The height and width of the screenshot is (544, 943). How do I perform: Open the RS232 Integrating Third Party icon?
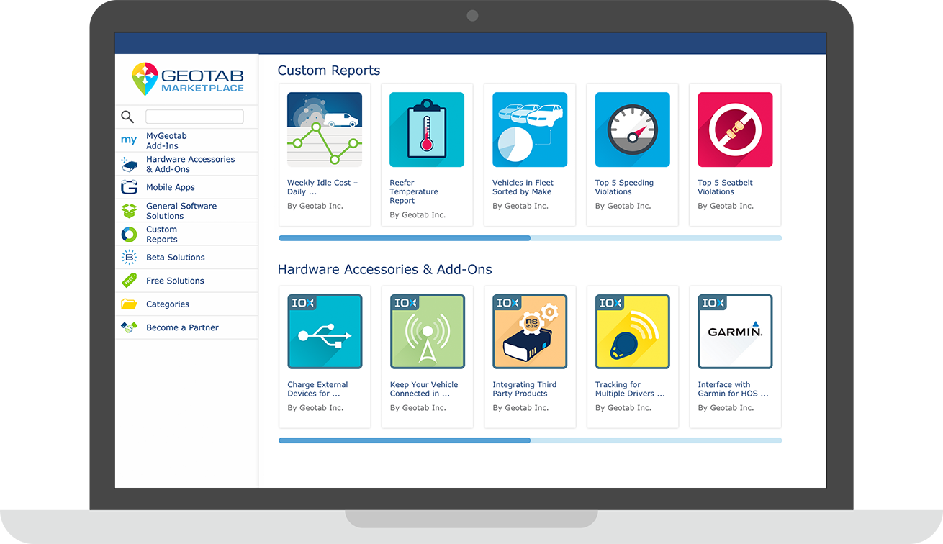click(x=530, y=332)
